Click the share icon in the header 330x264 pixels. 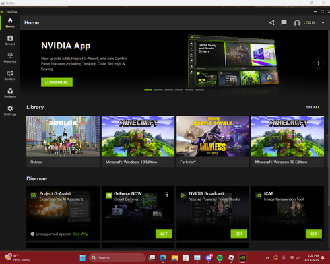(272, 22)
